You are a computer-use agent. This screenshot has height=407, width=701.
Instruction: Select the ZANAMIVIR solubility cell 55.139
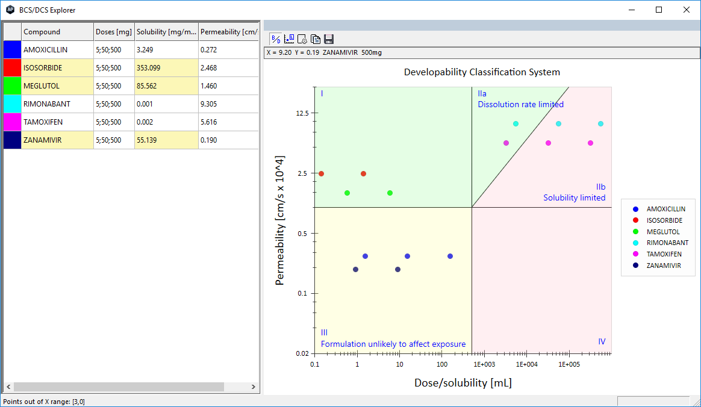[166, 140]
